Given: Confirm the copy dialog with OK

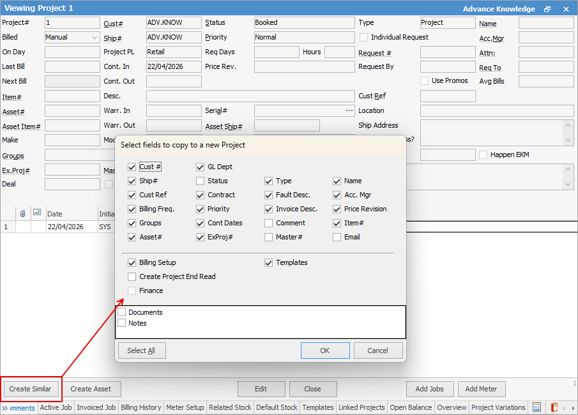Looking at the screenshot, I should (x=324, y=351).
